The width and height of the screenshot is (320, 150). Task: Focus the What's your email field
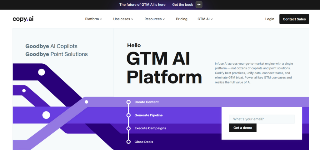click(x=262, y=119)
